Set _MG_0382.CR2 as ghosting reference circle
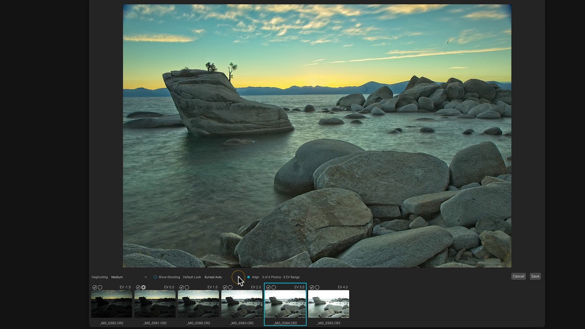 point(100,287)
